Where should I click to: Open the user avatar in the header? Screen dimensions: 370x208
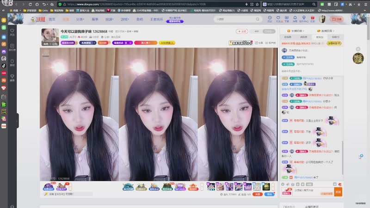click(x=322, y=19)
